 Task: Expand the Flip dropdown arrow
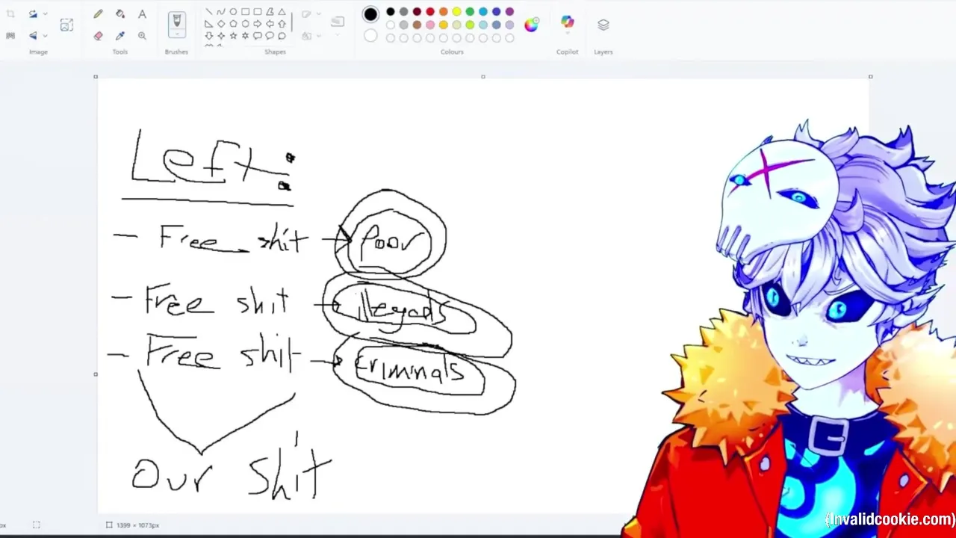(x=45, y=35)
